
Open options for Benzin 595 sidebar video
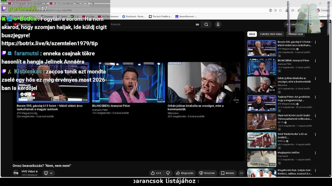(315, 42)
